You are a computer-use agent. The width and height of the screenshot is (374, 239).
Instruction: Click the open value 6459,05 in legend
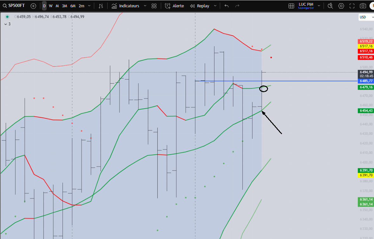click(x=24, y=17)
